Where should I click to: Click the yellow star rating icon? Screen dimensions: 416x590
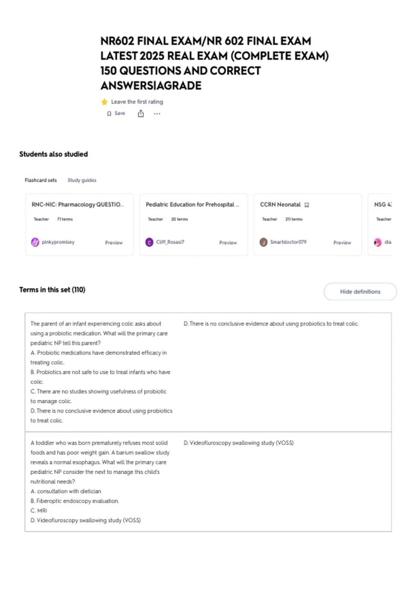coord(104,102)
